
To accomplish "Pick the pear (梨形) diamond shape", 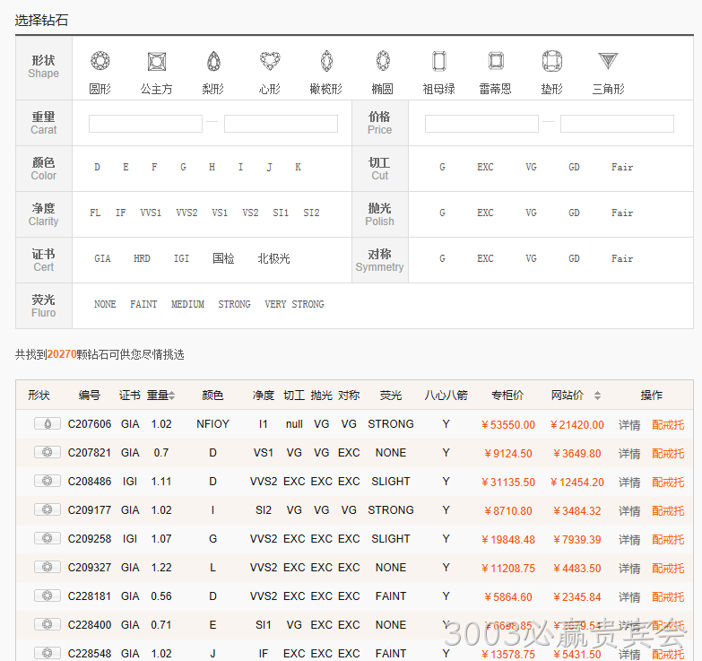I will (x=213, y=61).
